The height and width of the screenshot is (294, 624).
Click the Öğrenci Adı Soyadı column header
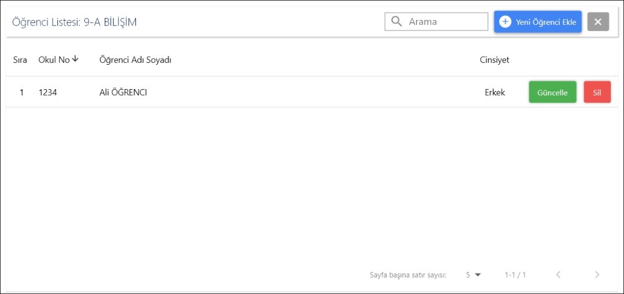(135, 60)
